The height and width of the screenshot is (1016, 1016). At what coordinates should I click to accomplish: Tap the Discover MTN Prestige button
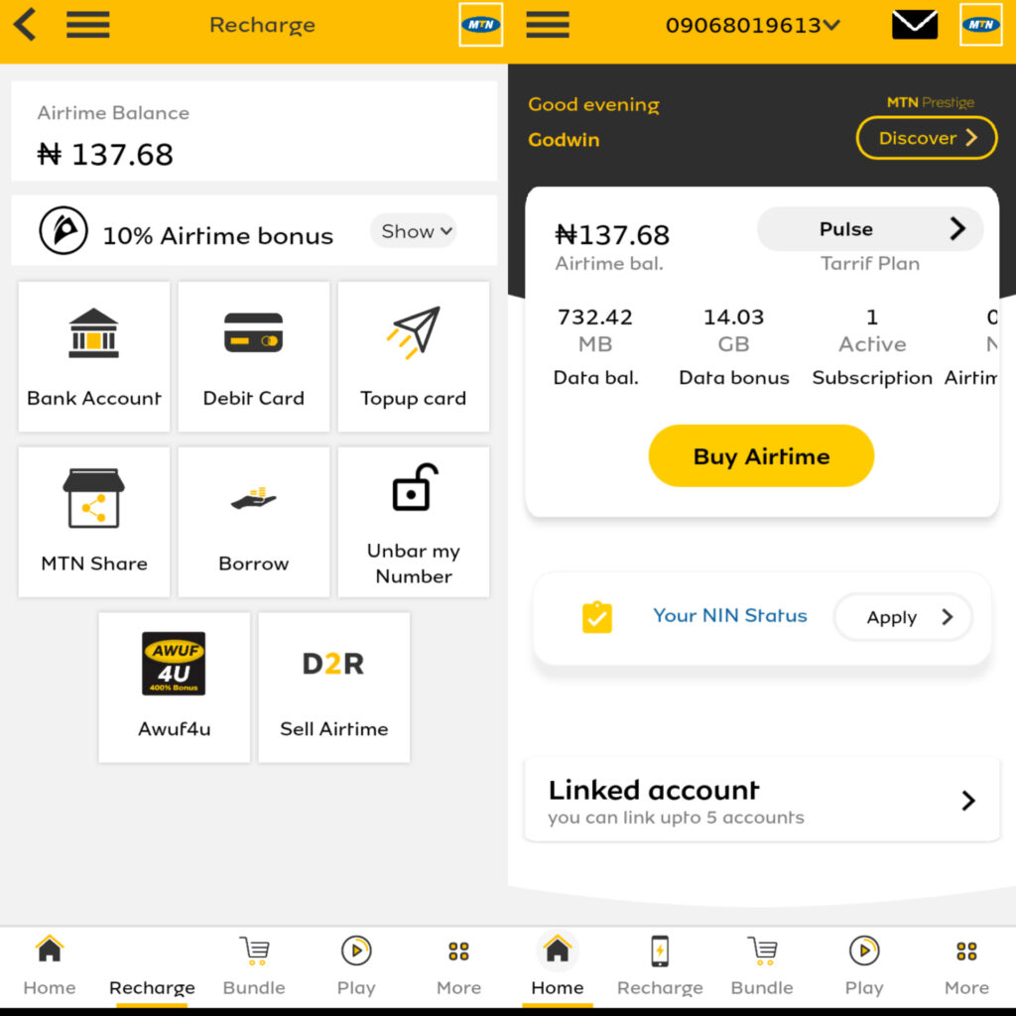coord(927,137)
